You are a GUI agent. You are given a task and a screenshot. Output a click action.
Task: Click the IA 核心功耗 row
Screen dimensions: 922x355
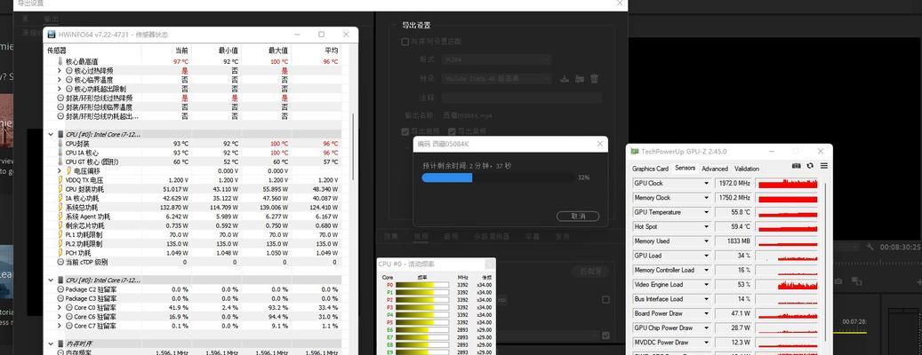(x=194, y=198)
